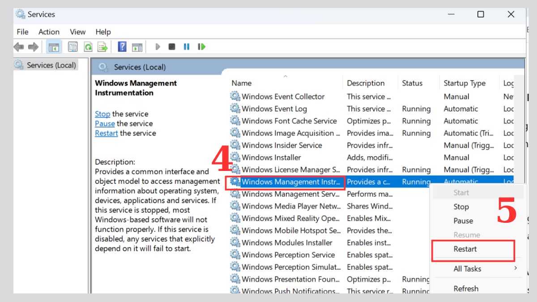Screen dimensions: 537x302
Task: Click the Export List toolbar icon
Action: 102,47
